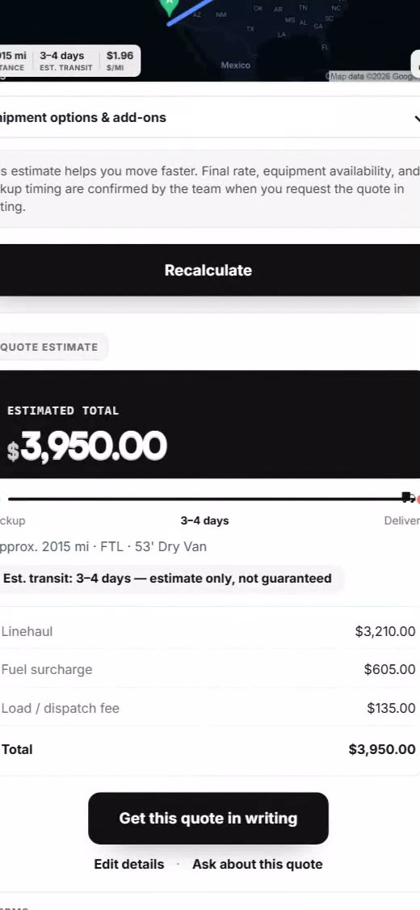Screen dimensions: 420x910
Task: Click the Map data Google attribution
Action: (373, 76)
